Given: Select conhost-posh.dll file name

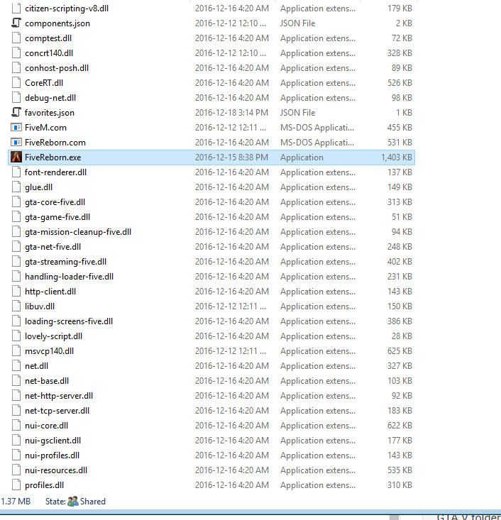Looking at the screenshot, I should [x=57, y=68].
